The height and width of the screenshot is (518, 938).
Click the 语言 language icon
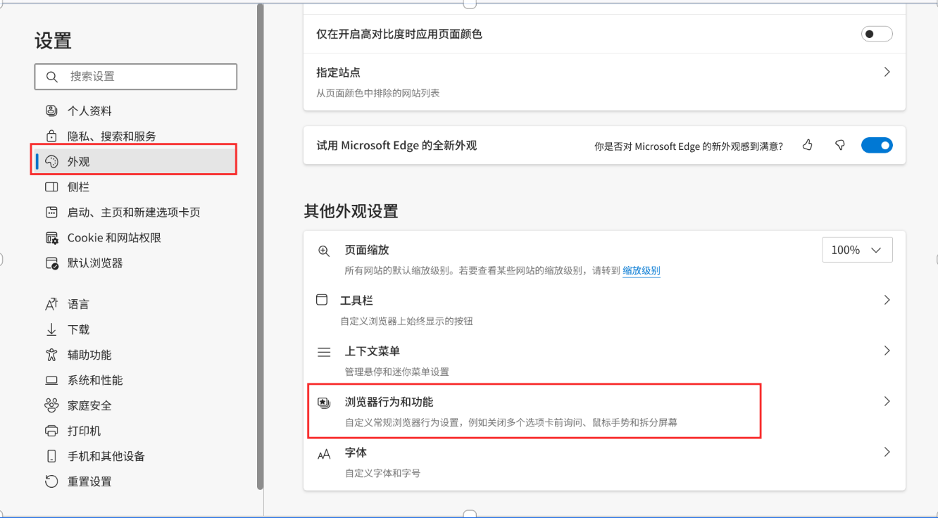click(x=51, y=304)
